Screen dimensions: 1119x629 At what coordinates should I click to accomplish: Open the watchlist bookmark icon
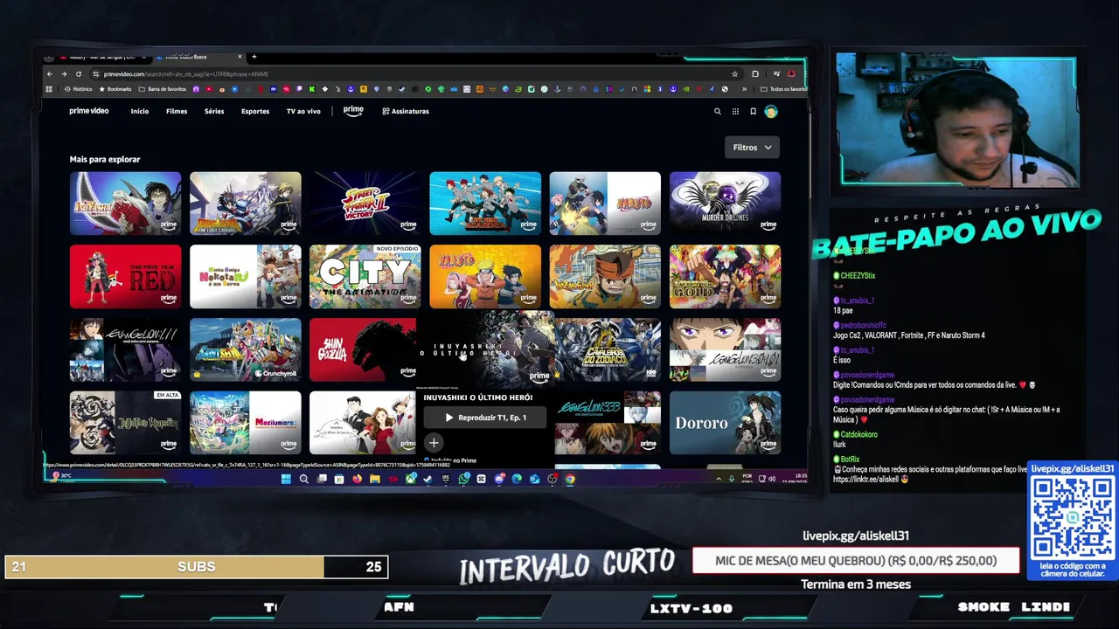coord(753,112)
